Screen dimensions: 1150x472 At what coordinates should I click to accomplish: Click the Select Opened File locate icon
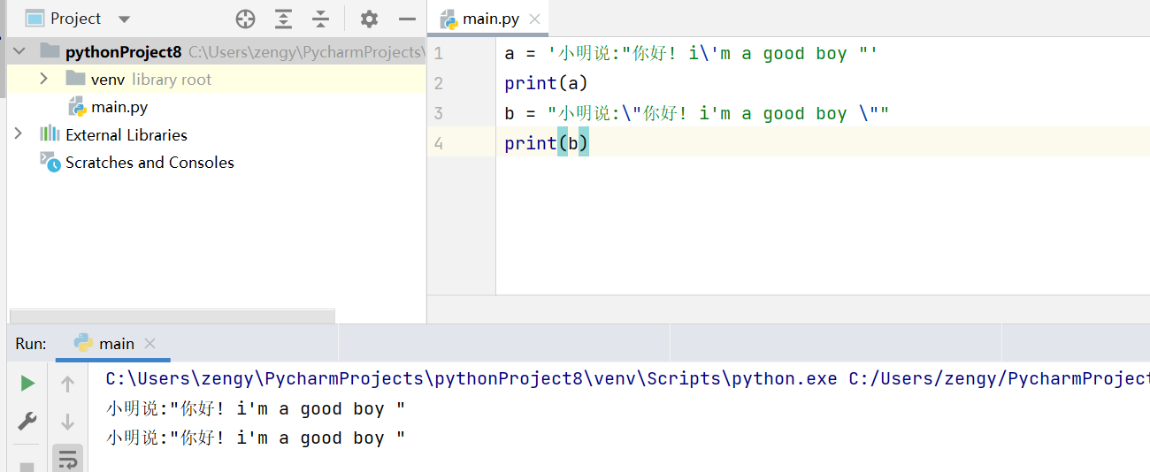245,19
